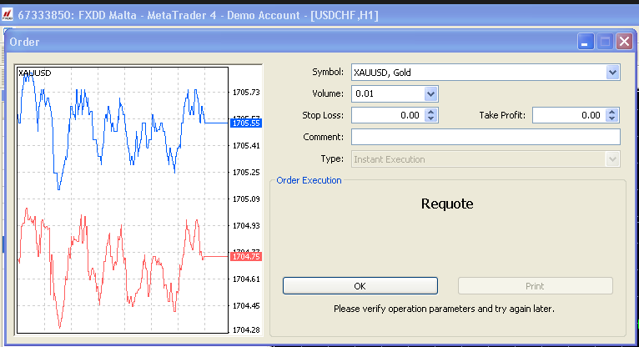Click the Order dialog maximize button
Image resolution: width=639 pixels, height=347 pixels.
(x=606, y=42)
